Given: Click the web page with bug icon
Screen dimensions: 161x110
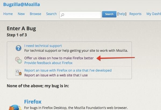Looking at the screenshot, I should click(19, 73).
